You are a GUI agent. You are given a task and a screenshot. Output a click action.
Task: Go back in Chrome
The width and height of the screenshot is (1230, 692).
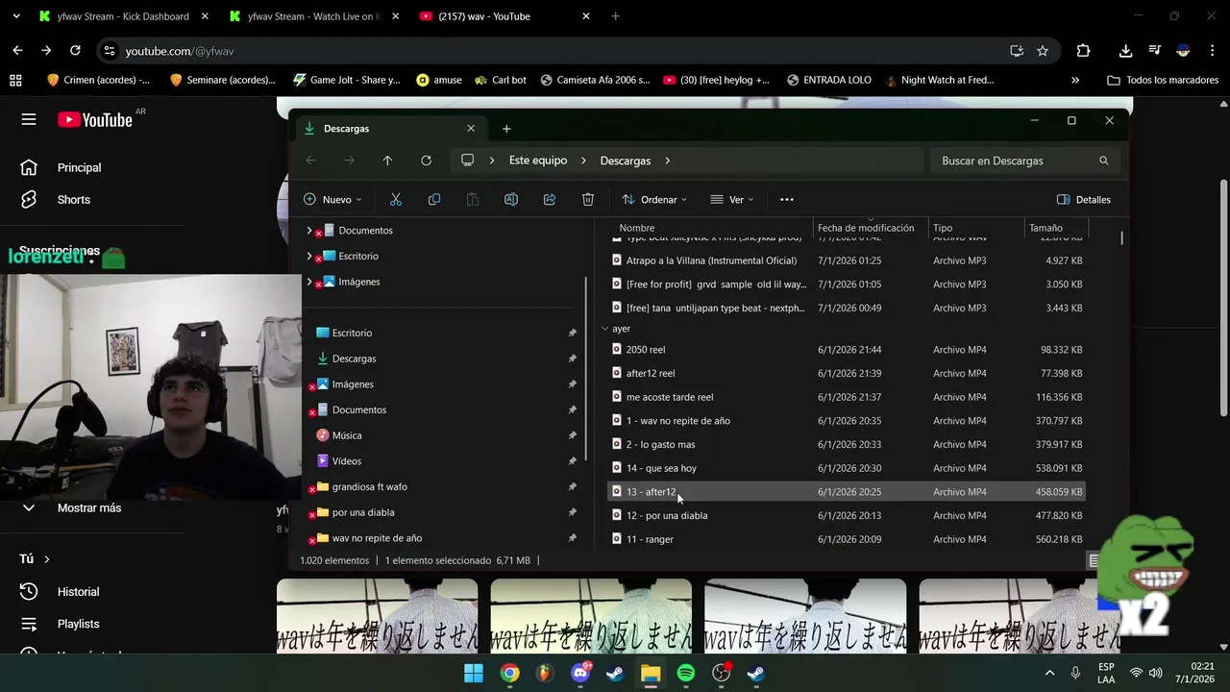coord(17,50)
